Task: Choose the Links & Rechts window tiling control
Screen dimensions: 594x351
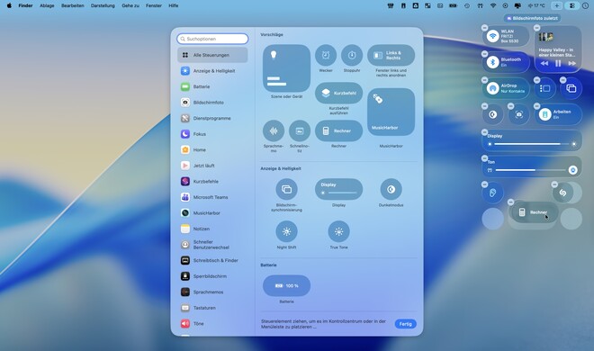Action: tap(391, 55)
